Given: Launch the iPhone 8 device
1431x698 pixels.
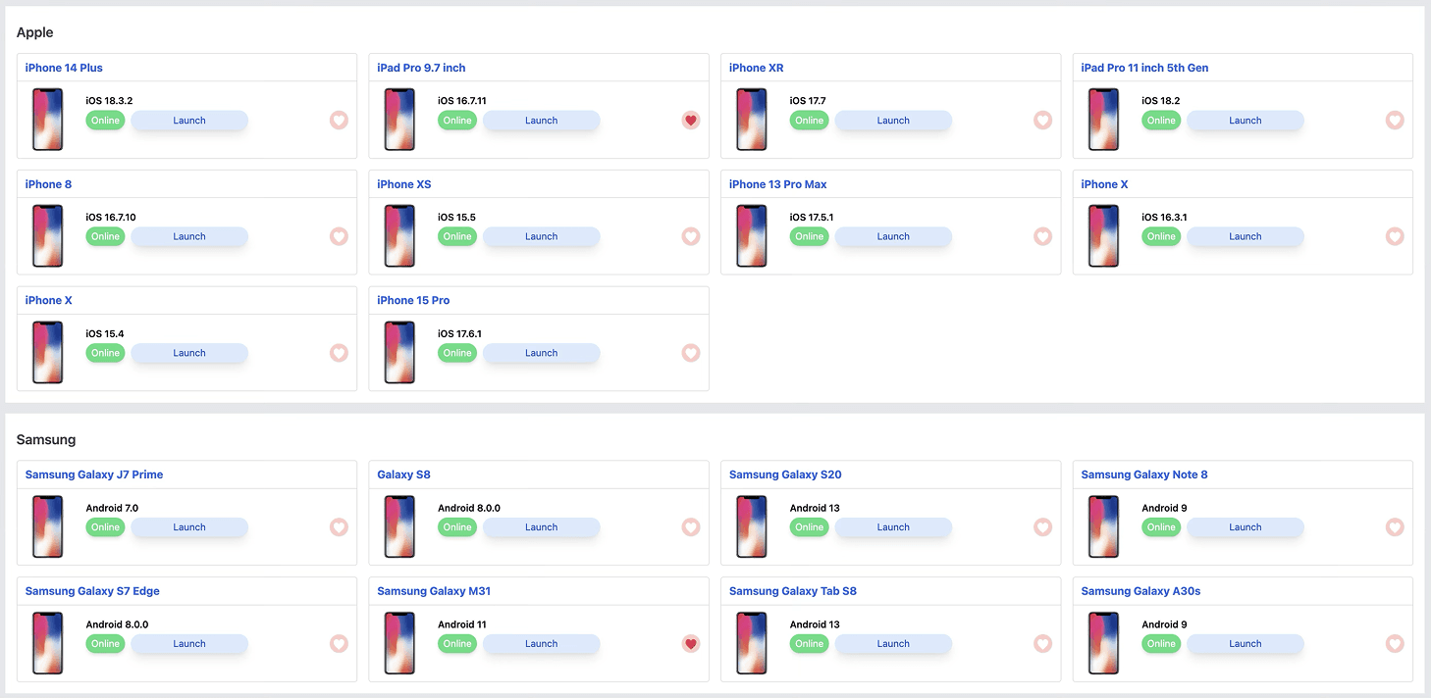Looking at the screenshot, I should (x=189, y=236).
